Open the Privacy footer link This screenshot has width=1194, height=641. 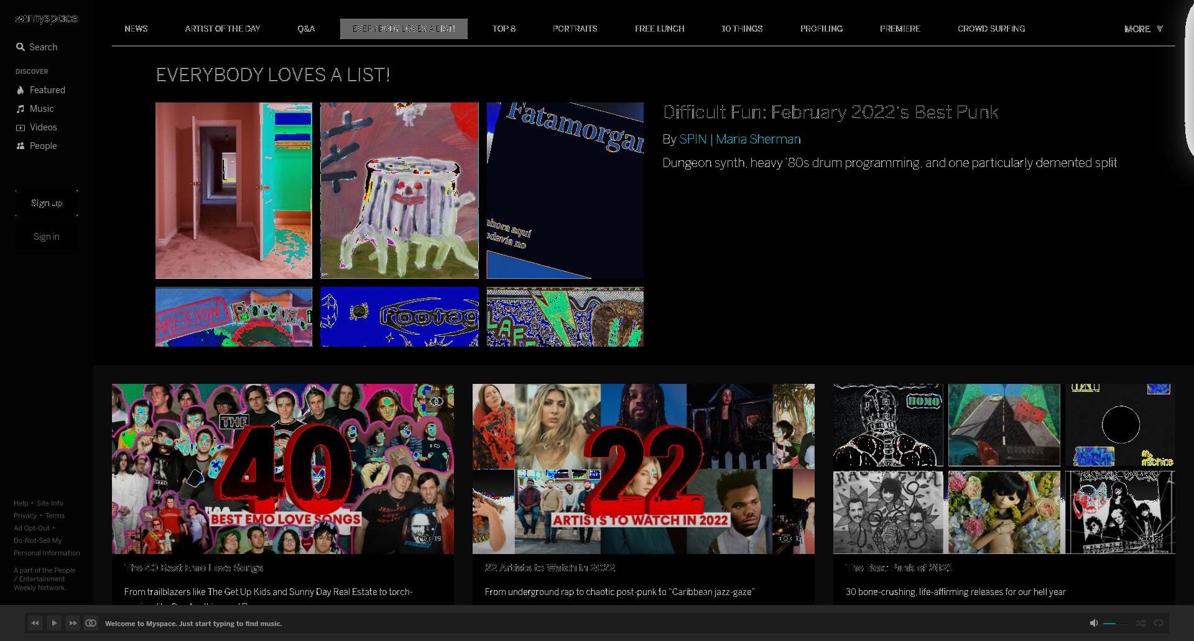25,516
